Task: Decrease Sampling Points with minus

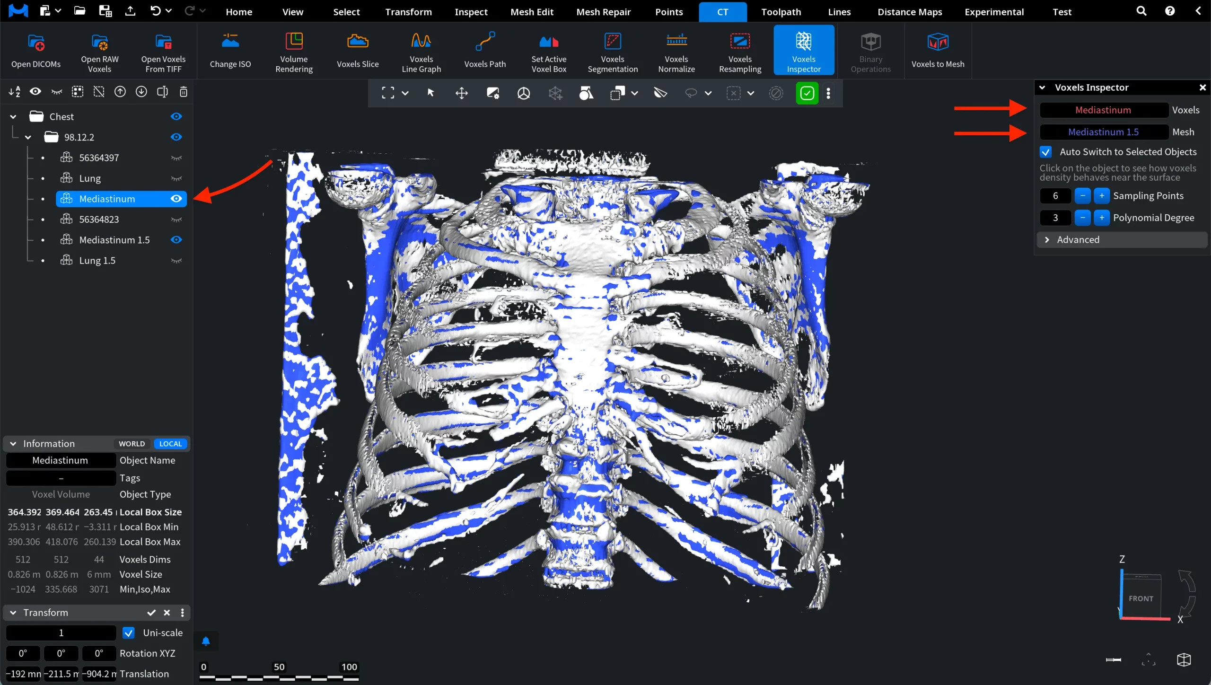Action: pyautogui.click(x=1082, y=196)
